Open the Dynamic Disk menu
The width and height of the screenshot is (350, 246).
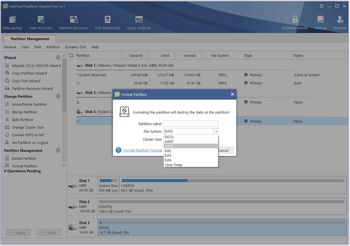coord(75,47)
